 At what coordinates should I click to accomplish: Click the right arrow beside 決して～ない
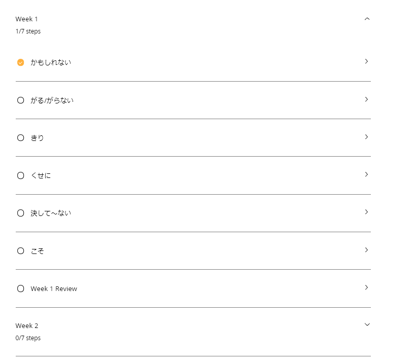click(366, 212)
